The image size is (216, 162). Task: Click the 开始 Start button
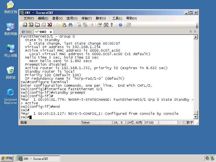[x=7, y=158]
